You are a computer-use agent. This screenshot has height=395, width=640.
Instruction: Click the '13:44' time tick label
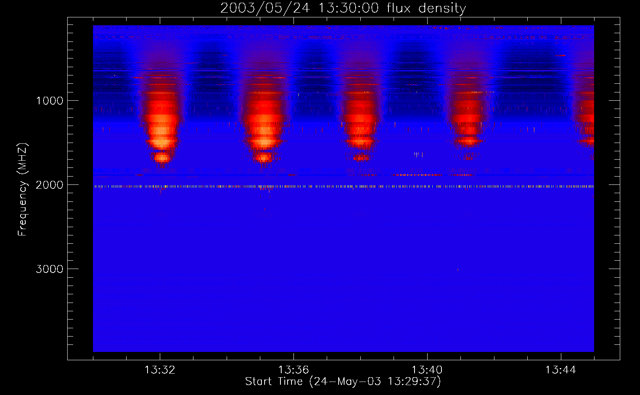coord(561,370)
